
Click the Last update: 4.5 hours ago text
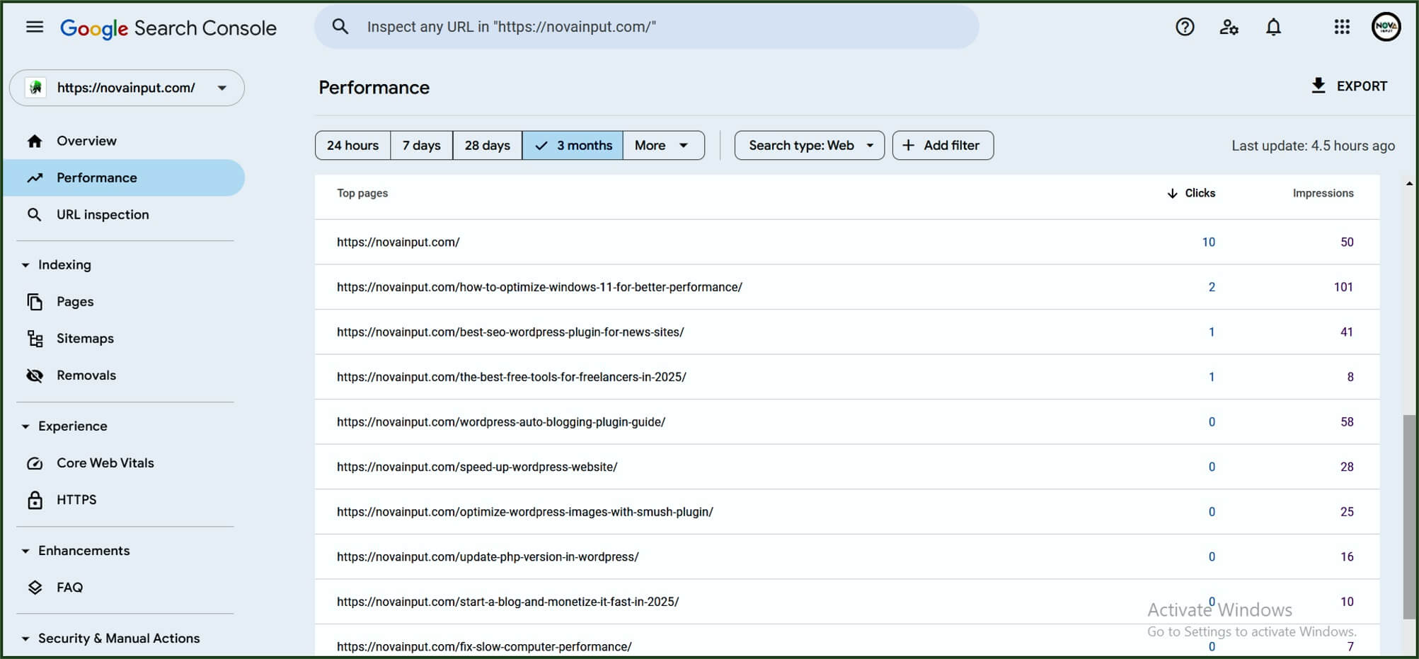1313,146
